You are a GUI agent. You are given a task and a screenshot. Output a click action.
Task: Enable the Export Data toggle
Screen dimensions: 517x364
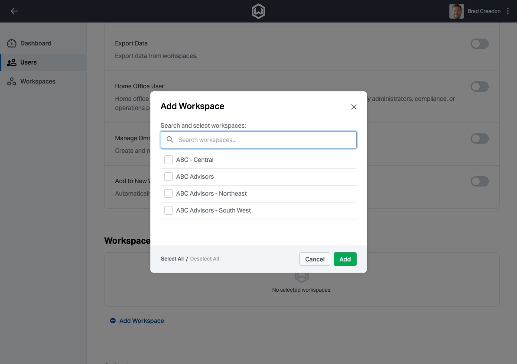click(479, 44)
